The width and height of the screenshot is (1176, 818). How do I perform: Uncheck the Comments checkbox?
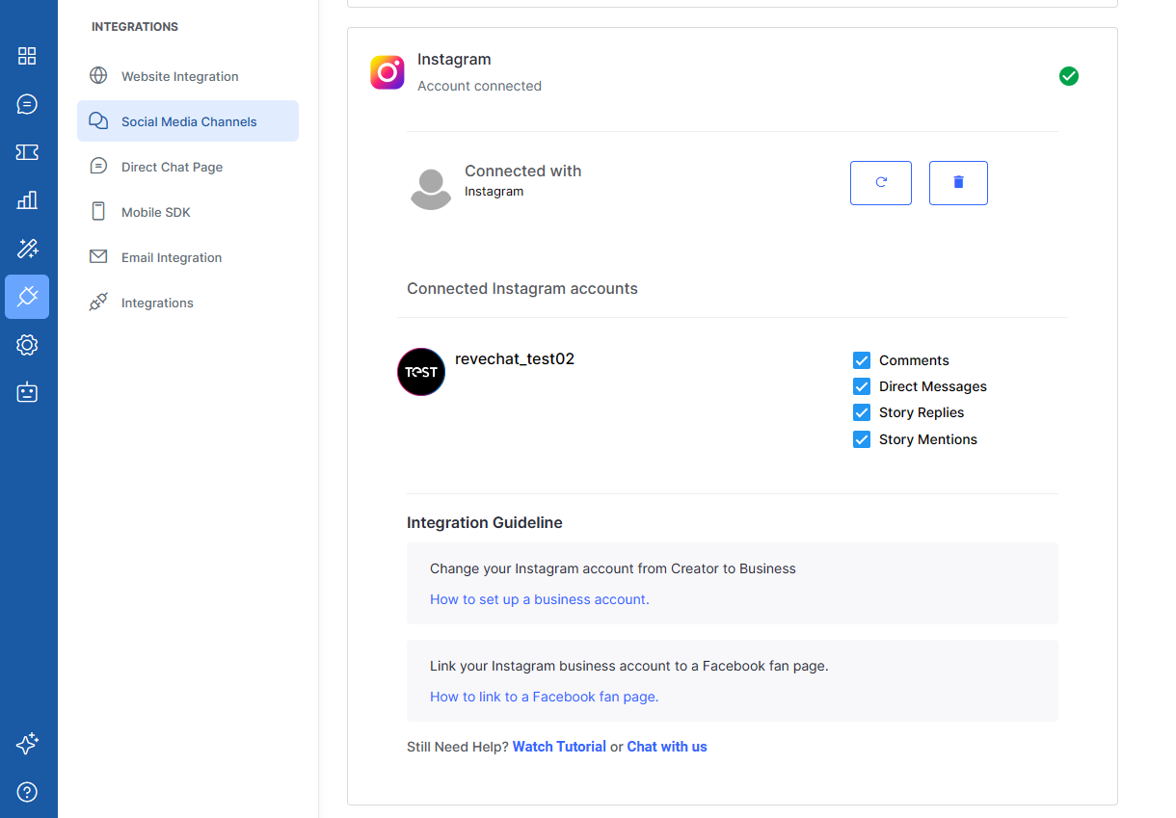pos(862,360)
